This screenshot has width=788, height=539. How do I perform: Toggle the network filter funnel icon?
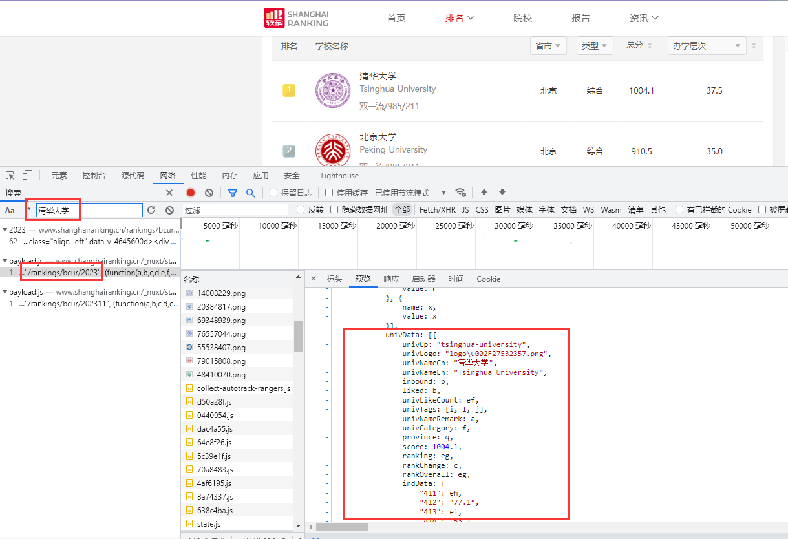tap(233, 193)
